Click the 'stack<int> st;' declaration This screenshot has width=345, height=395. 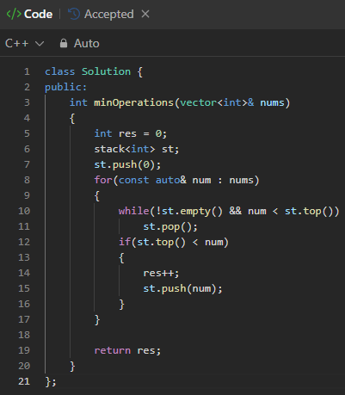click(x=137, y=149)
